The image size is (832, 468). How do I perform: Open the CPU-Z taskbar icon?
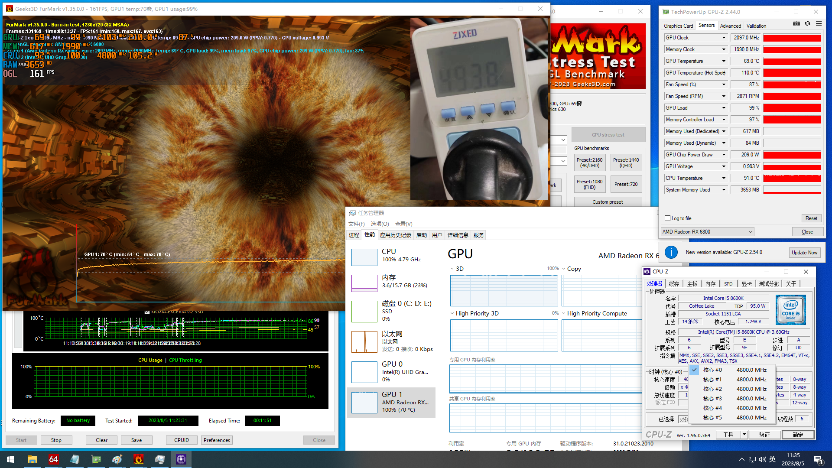point(181,459)
